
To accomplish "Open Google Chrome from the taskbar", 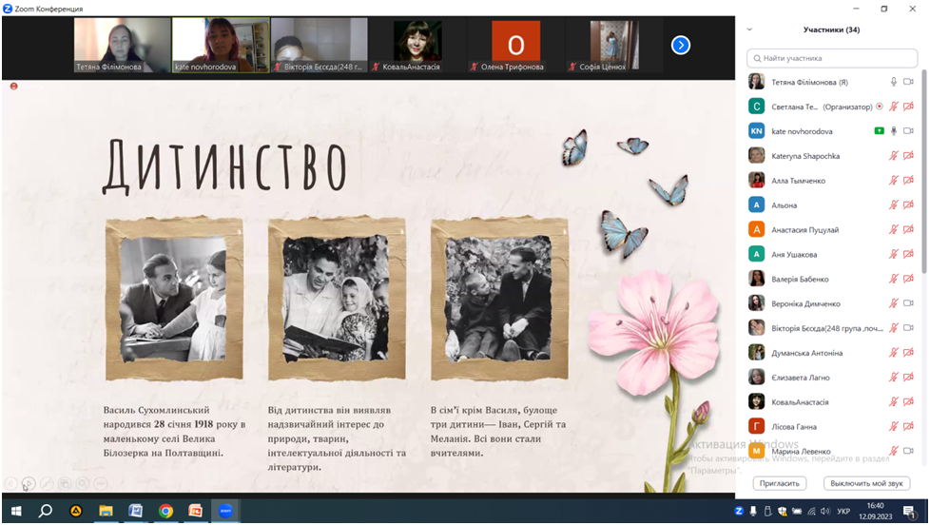I will click(165, 511).
